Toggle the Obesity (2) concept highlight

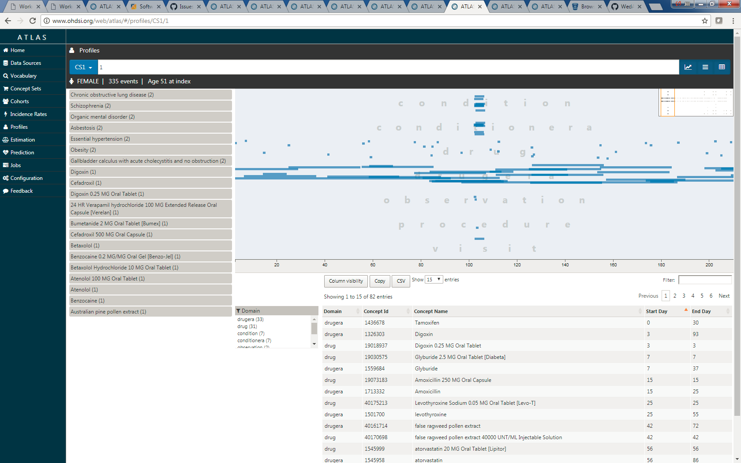(x=150, y=150)
